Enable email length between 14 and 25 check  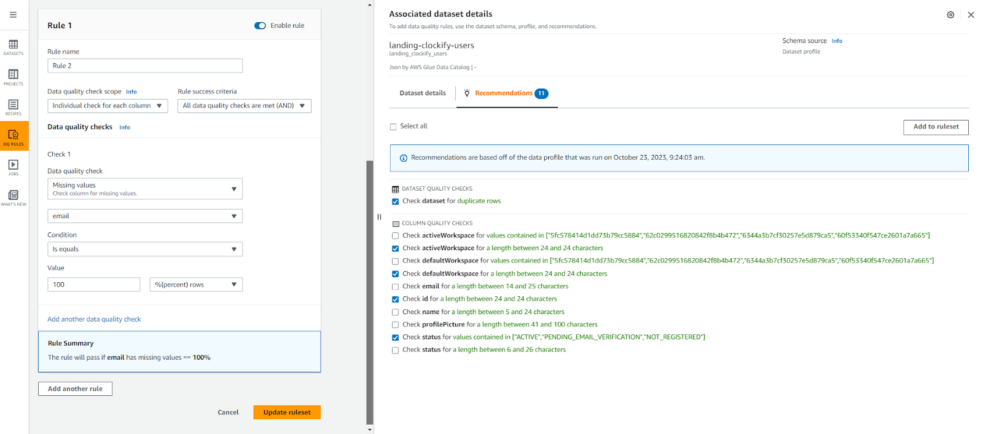[x=395, y=286]
